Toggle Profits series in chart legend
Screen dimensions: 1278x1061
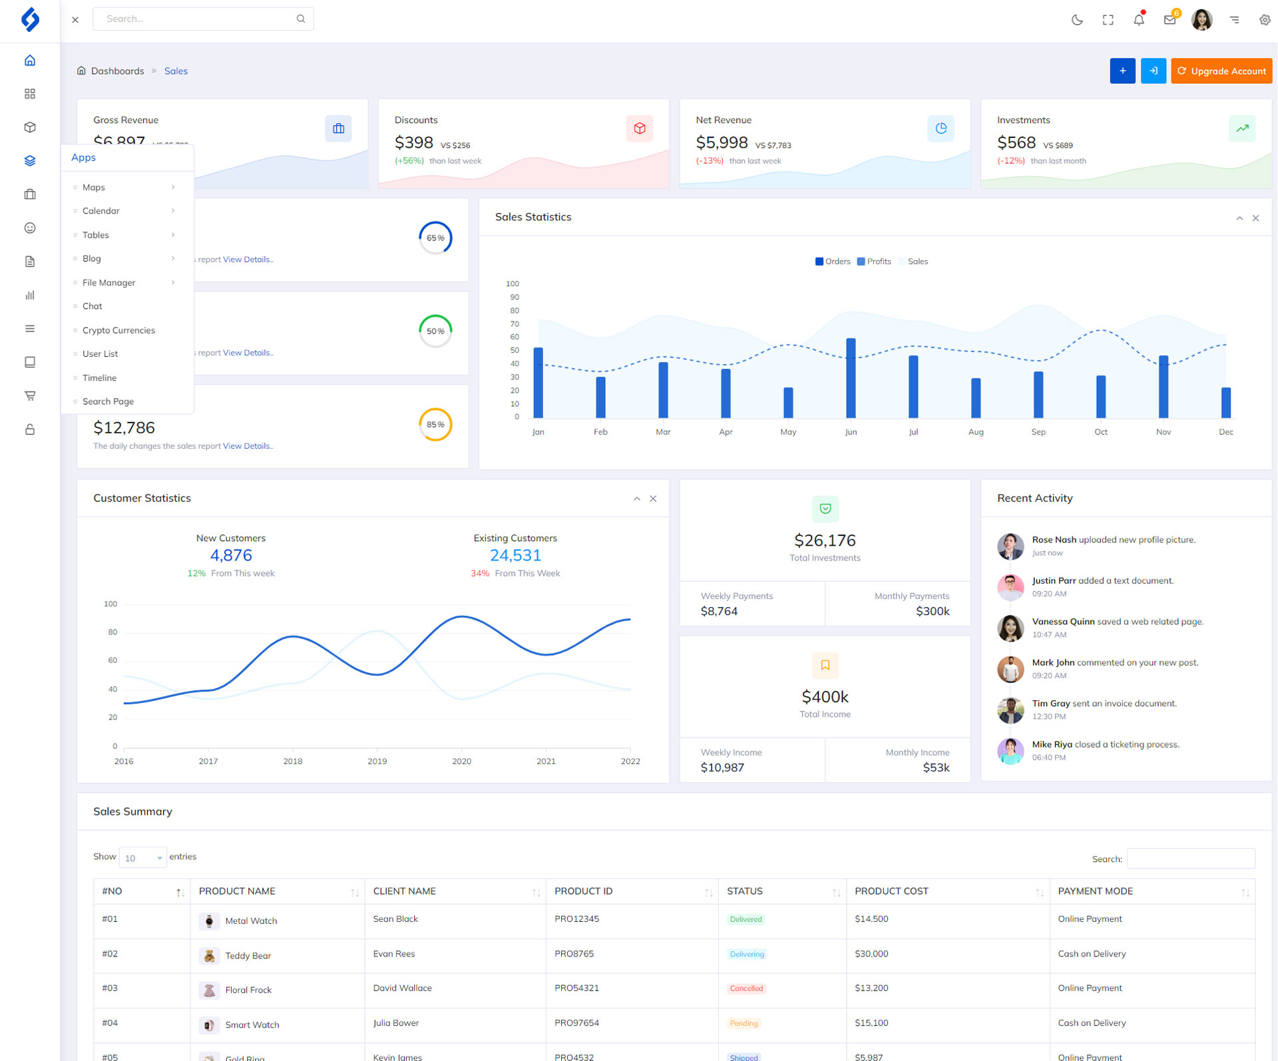(x=874, y=262)
